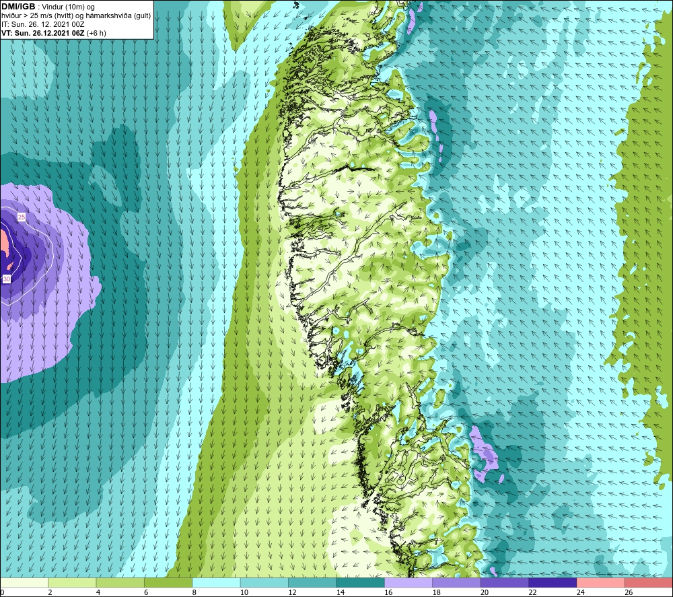Pick the 6–8 m/s olive green legend swatch

point(168,582)
